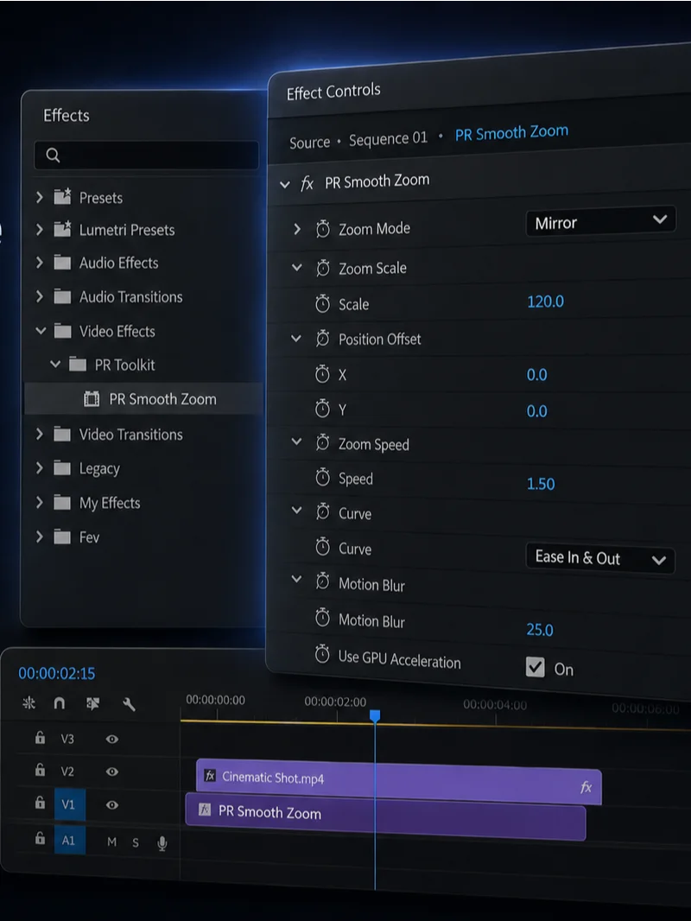Click the Presets starred folder icon

pos(62,196)
